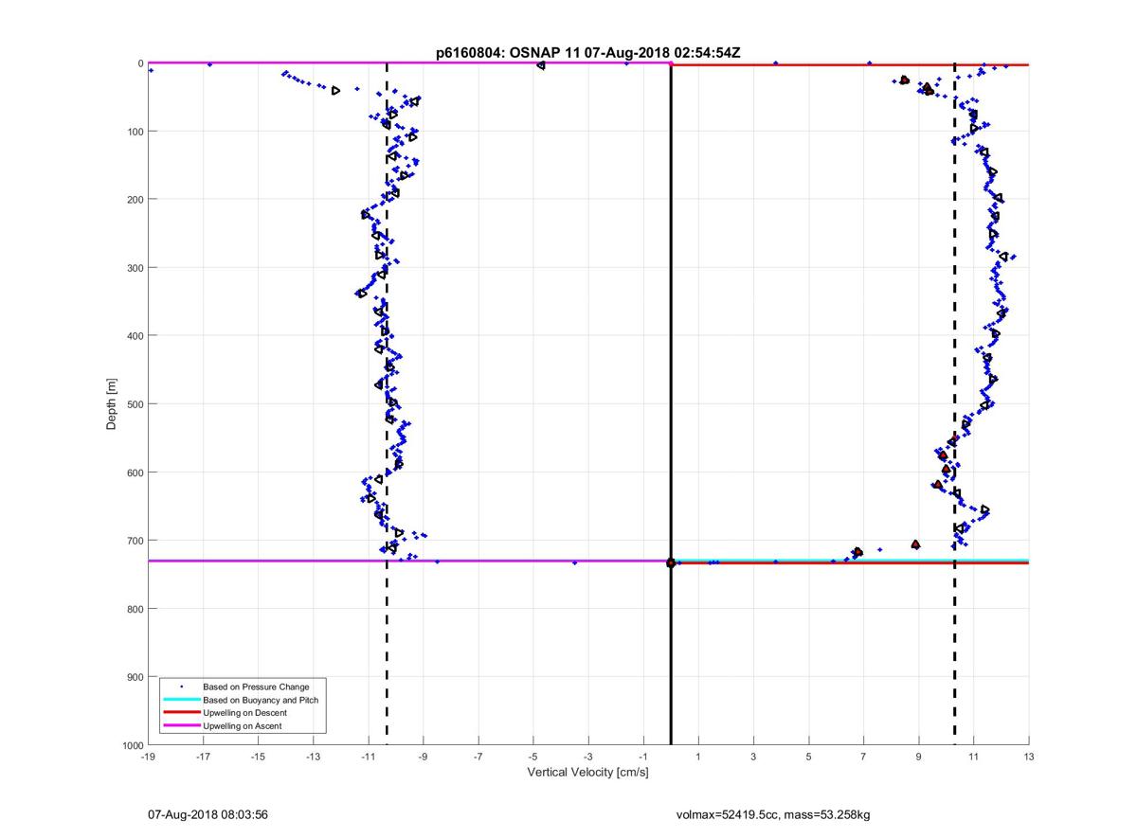Click the -17 velocity tick label
This screenshot has width=1137, height=838.
203,757
